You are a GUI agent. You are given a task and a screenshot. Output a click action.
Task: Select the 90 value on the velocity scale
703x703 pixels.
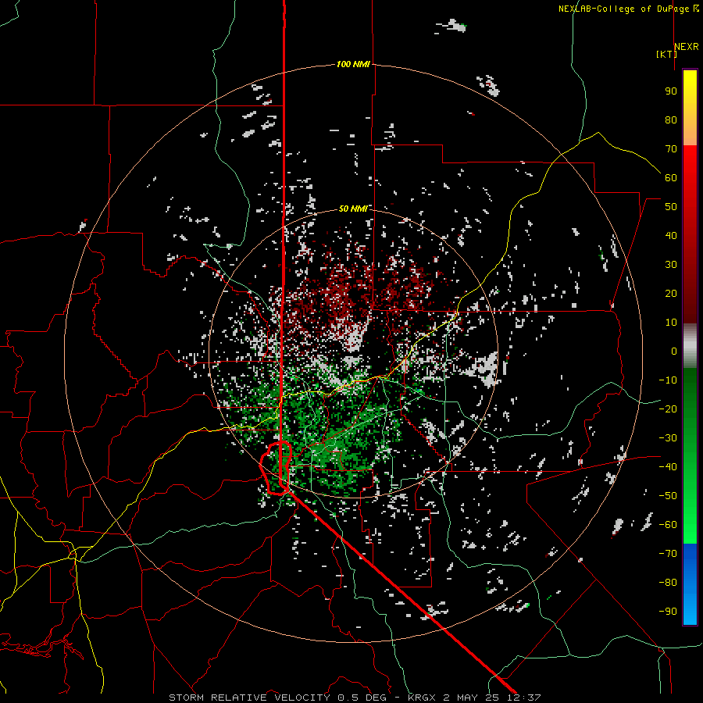pyautogui.click(x=671, y=91)
